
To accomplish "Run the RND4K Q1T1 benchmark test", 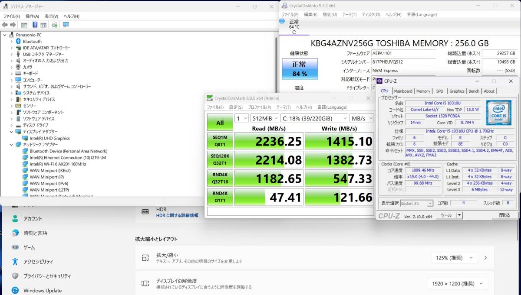I will click(220, 197).
